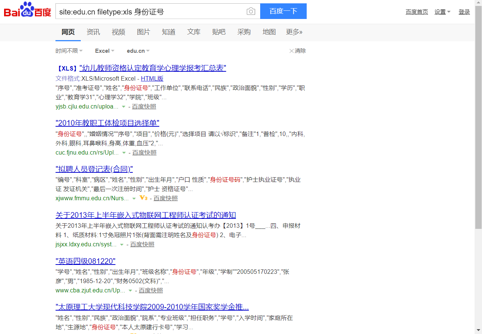Click www.cba.zjut.edu.cn green URL text
Viewport: 482px width, 334px height.
(90, 291)
